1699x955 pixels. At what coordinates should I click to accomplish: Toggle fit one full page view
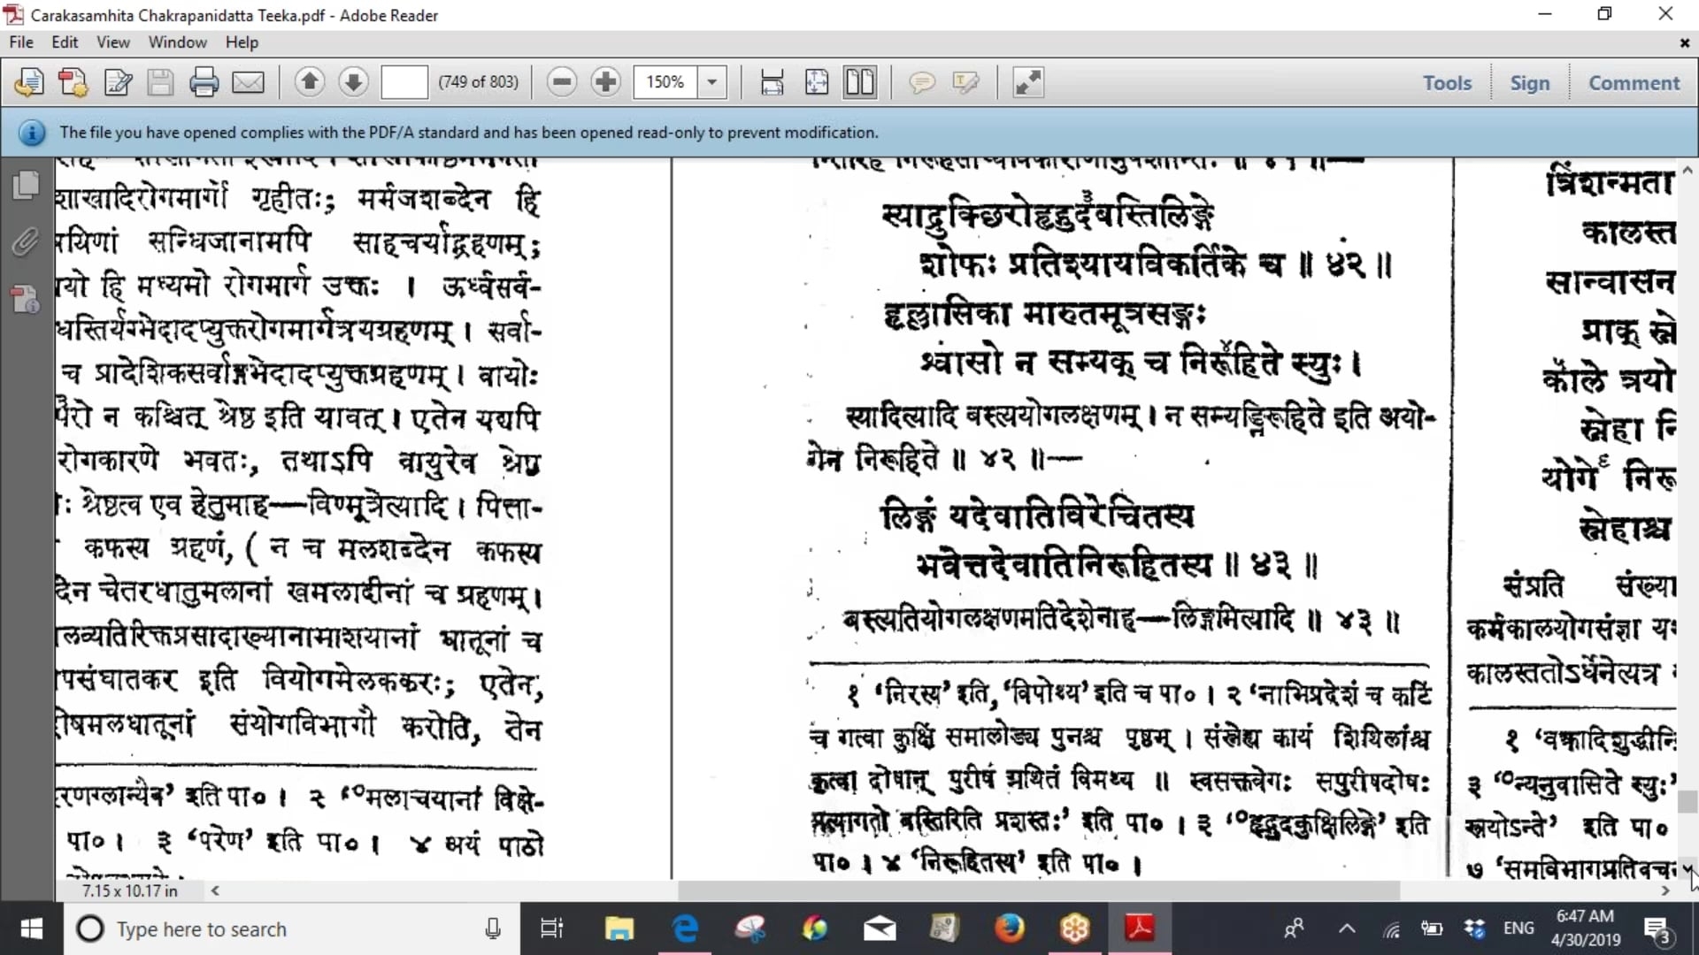[x=817, y=82]
